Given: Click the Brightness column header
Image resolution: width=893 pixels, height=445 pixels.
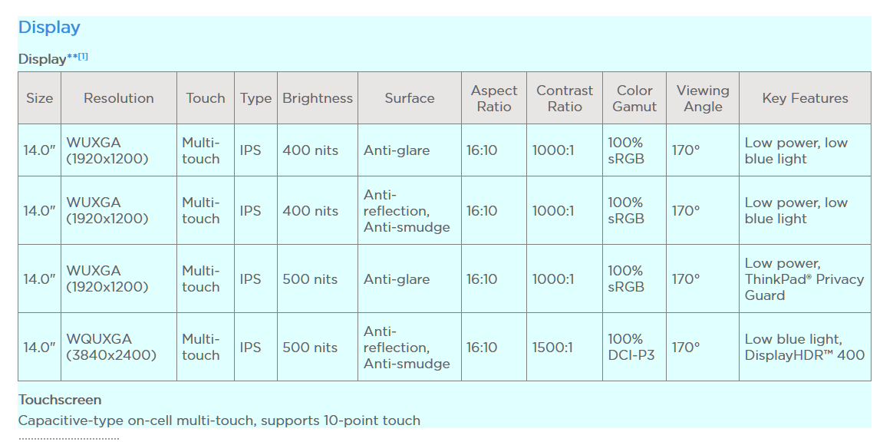Looking at the screenshot, I should pos(317,98).
